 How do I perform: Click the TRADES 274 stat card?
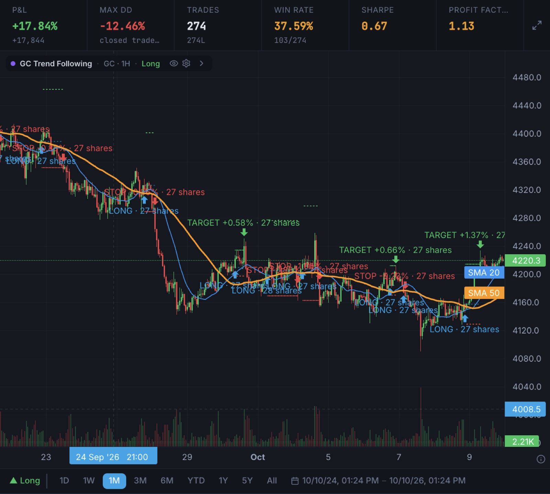(x=218, y=25)
